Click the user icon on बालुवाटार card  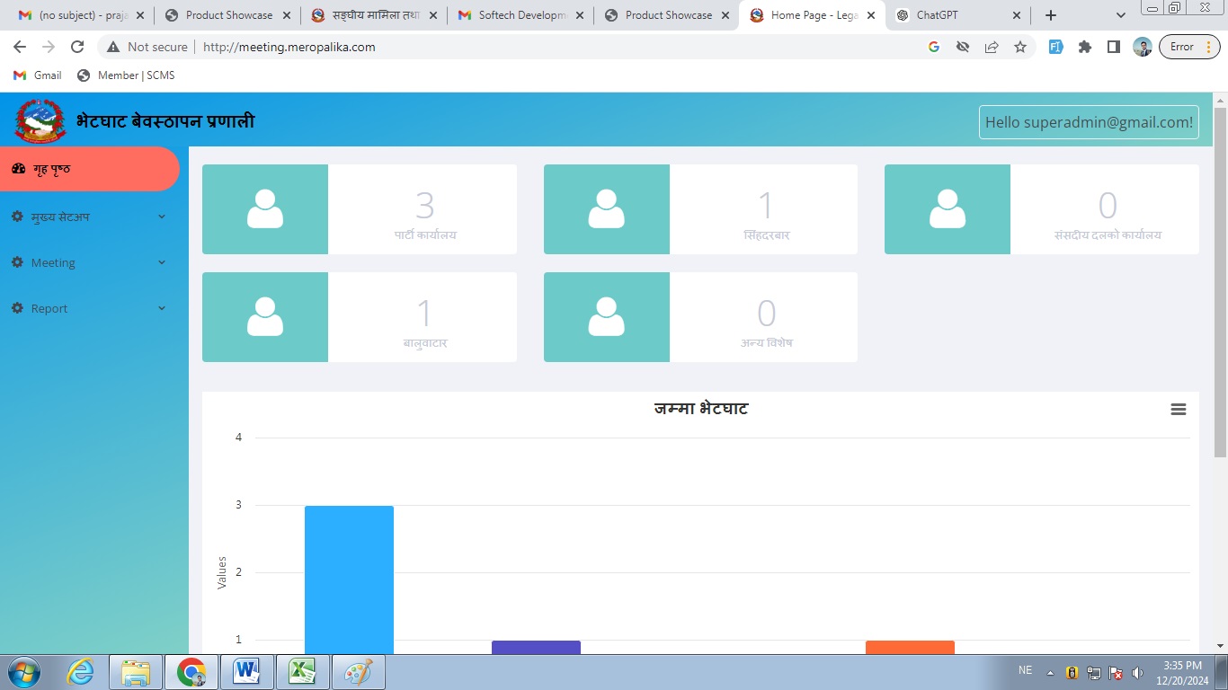point(265,317)
